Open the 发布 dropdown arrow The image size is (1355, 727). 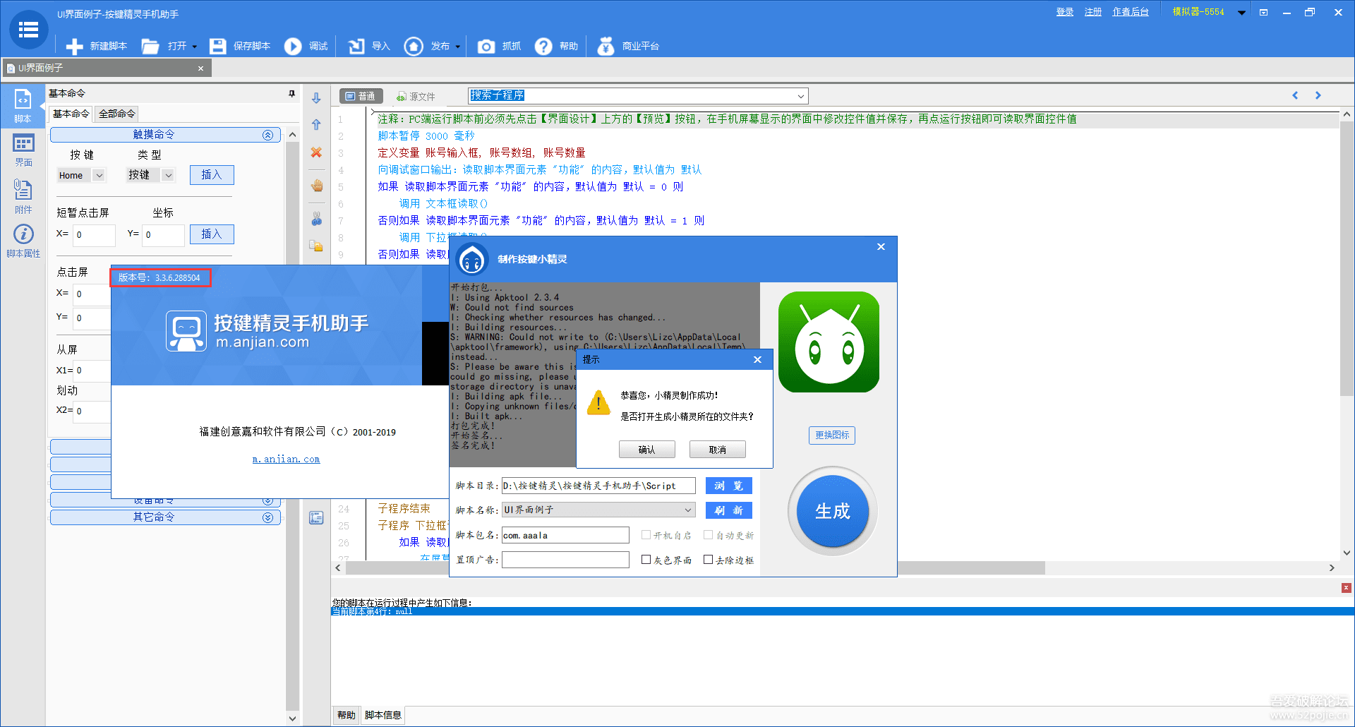[x=457, y=47]
